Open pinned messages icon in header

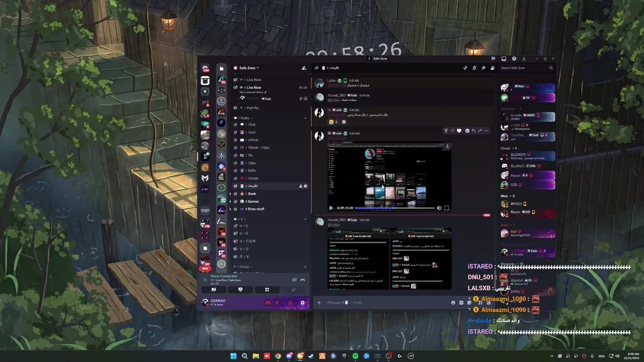484,68
